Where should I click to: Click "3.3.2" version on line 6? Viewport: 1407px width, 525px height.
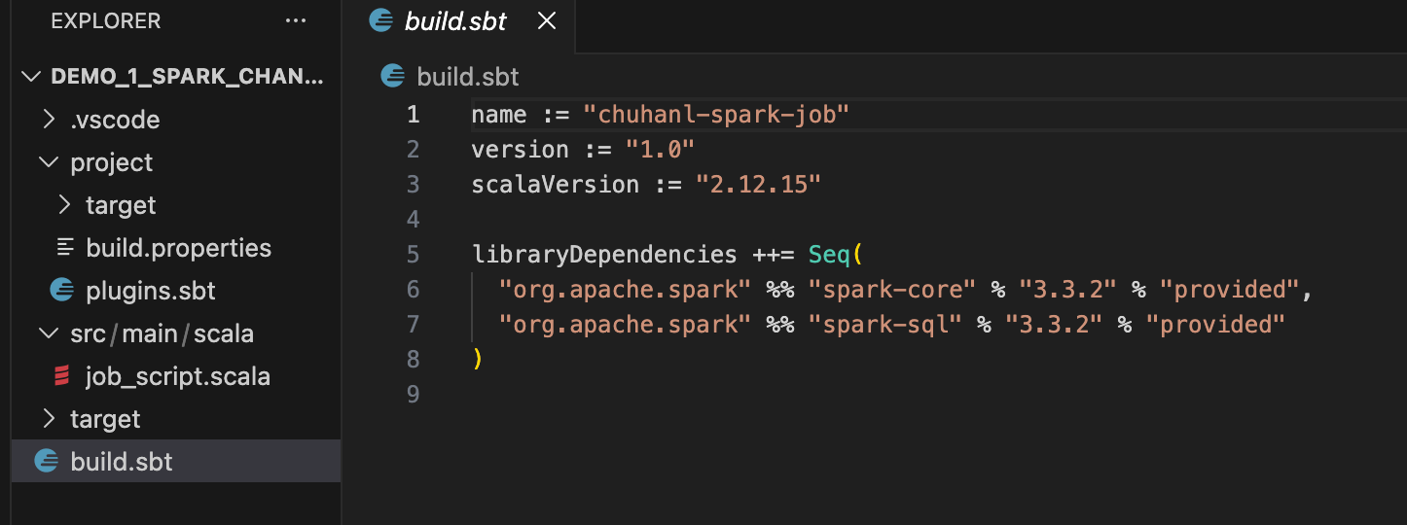[1068, 290]
